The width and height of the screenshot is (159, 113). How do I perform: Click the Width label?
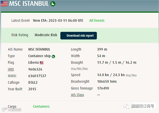coord(75,56)
